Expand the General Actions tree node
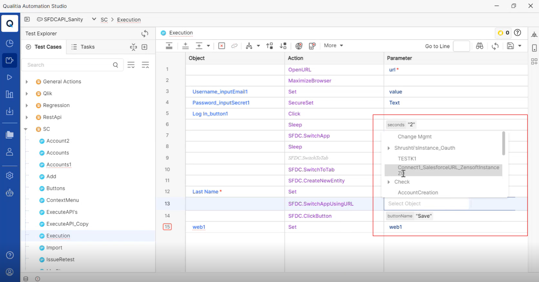539x282 pixels. click(x=27, y=82)
